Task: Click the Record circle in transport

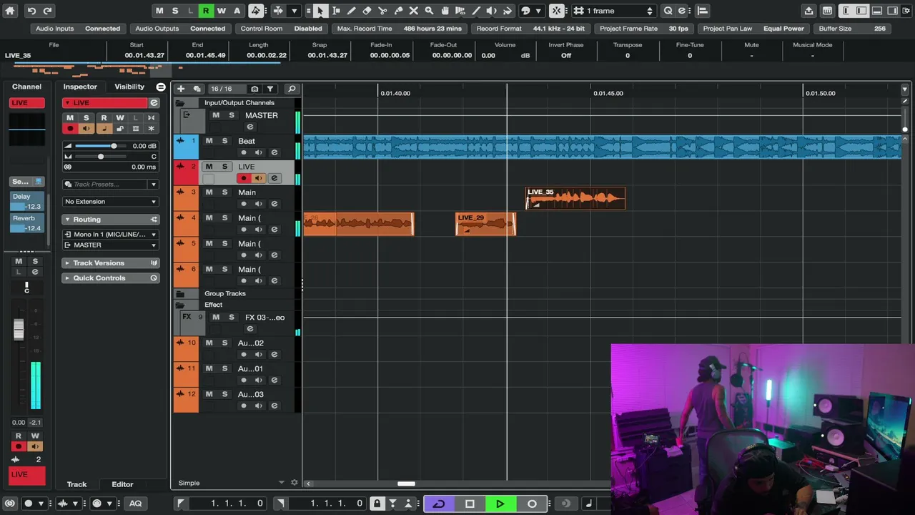Action: tap(532, 504)
